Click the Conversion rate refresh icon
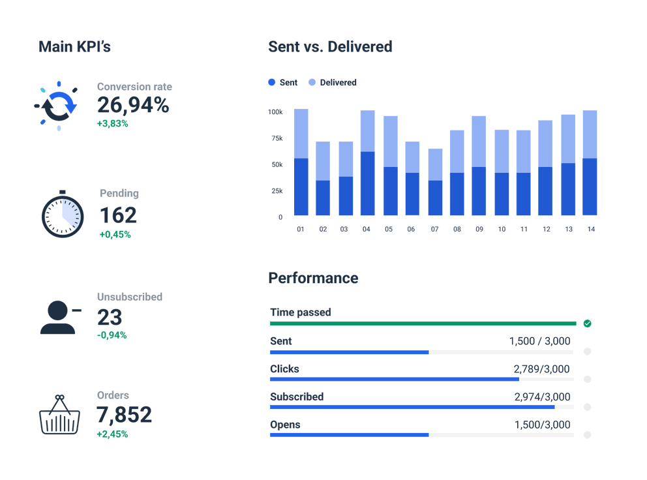This screenshot has width=647, height=480. pos(58,104)
